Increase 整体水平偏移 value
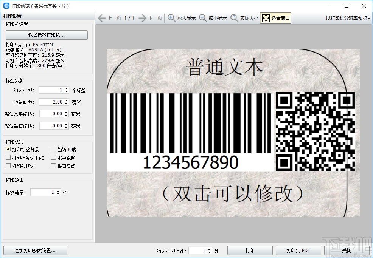This screenshot has width=373, height=258. pos(66,112)
